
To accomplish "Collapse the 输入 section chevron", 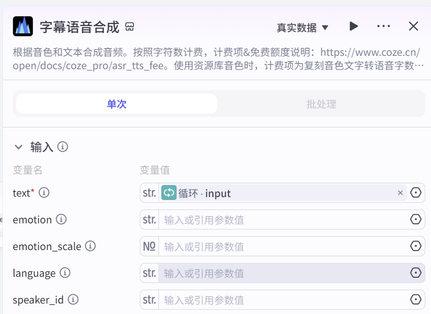I will 19,147.
